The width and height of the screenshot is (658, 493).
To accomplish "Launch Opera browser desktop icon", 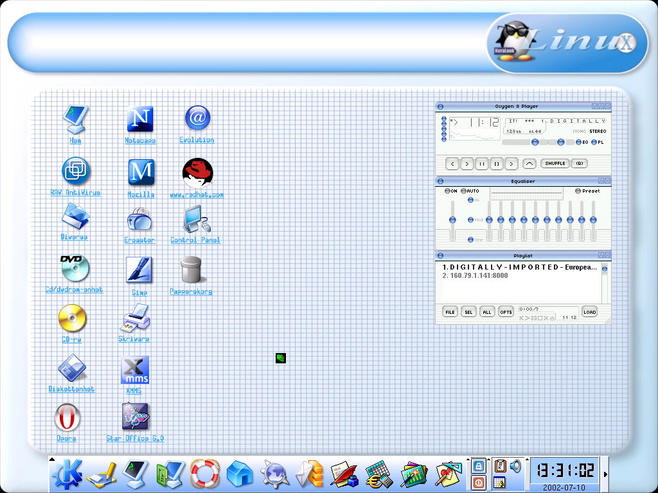I will pyautogui.click(x=67, y=417).
